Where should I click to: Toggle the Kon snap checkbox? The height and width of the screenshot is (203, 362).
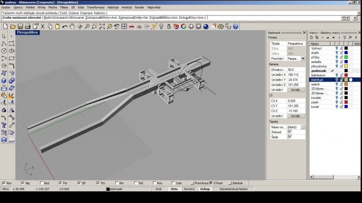tap(4, 183)
